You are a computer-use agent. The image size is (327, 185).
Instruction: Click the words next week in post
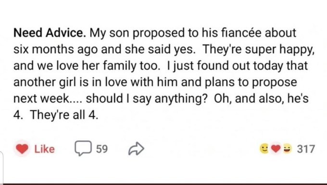[x=42, y=99]
